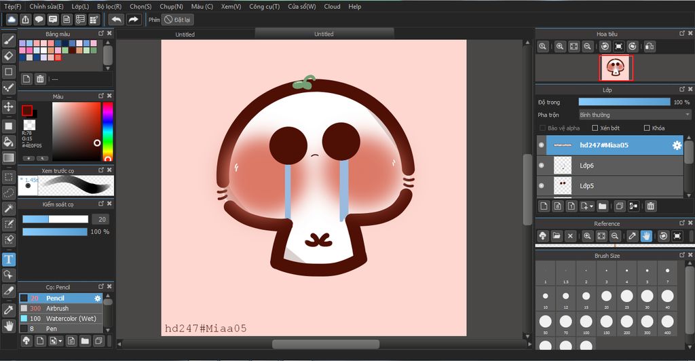The height and width of the screenshot is (361, 695).
Task: Select the Reference panel eyedropper
Action: click(633, 236)
